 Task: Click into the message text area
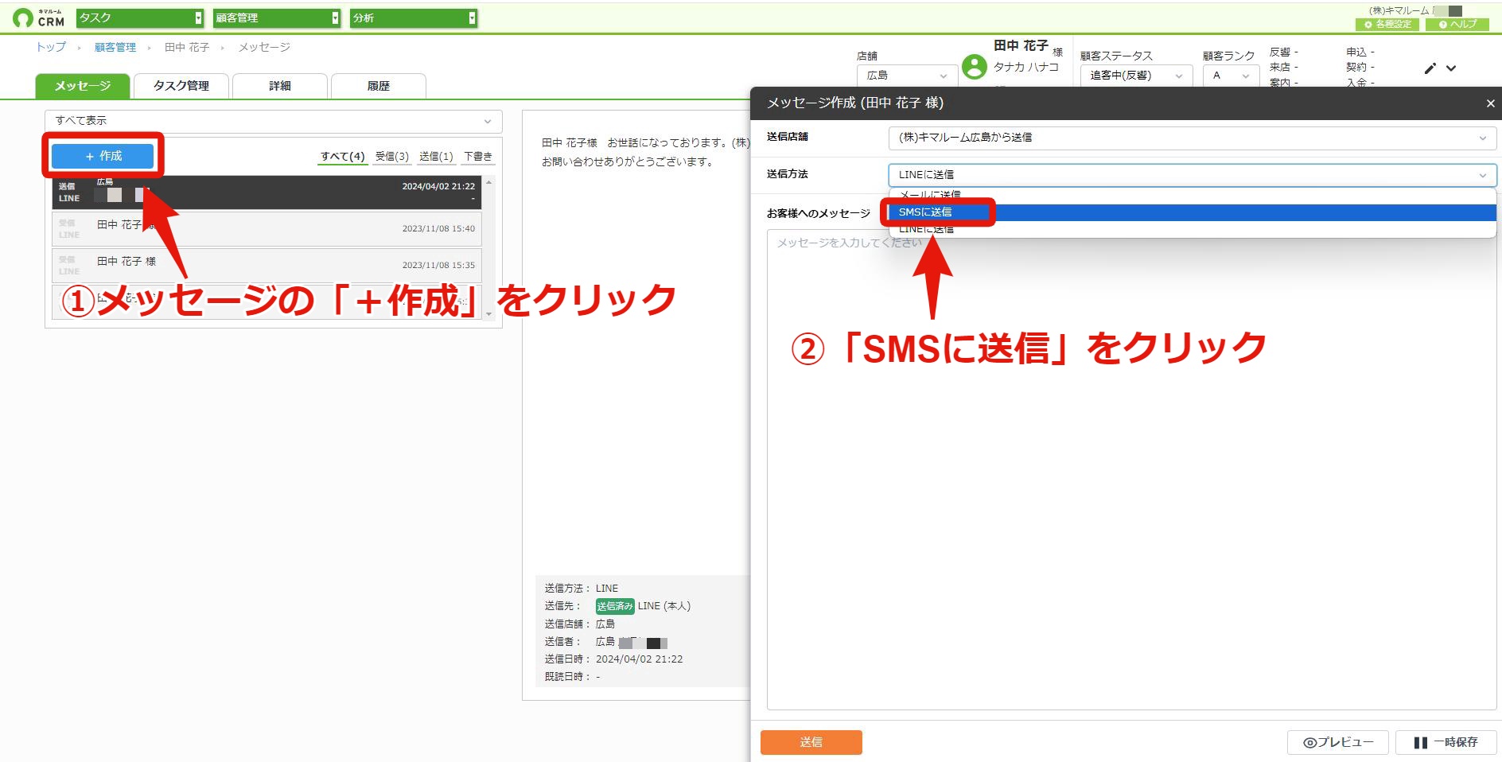point(1131,469)
